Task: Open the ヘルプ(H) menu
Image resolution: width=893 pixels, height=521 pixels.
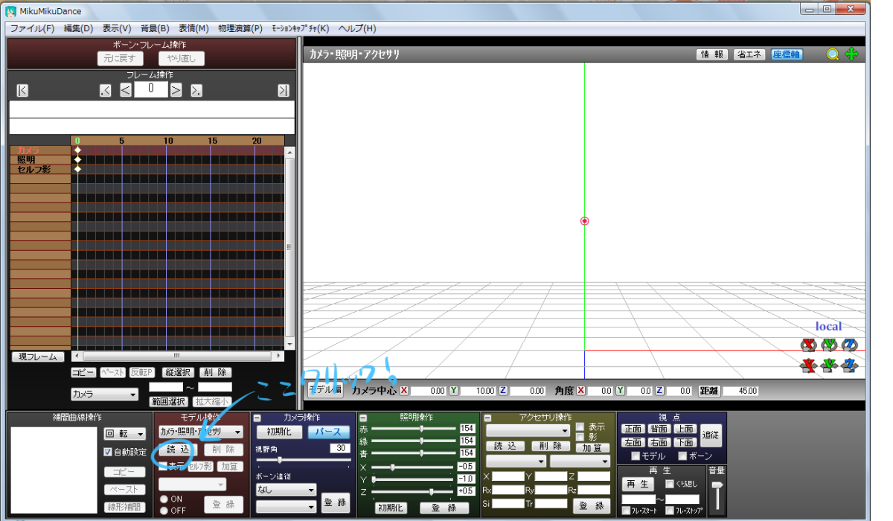Action: coord(357,28)
